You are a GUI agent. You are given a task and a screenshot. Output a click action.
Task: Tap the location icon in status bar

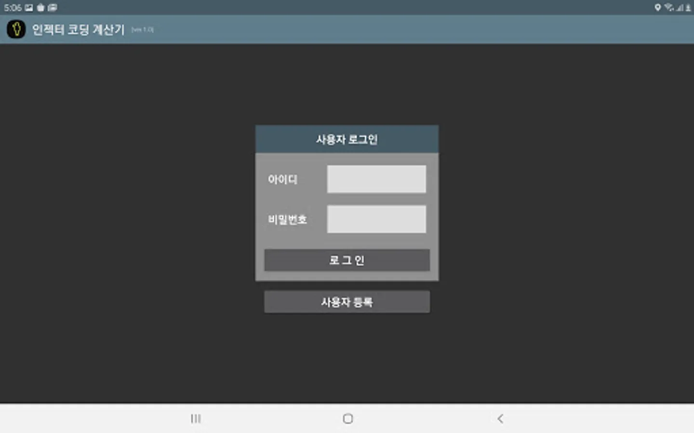[x=657, y=7]
